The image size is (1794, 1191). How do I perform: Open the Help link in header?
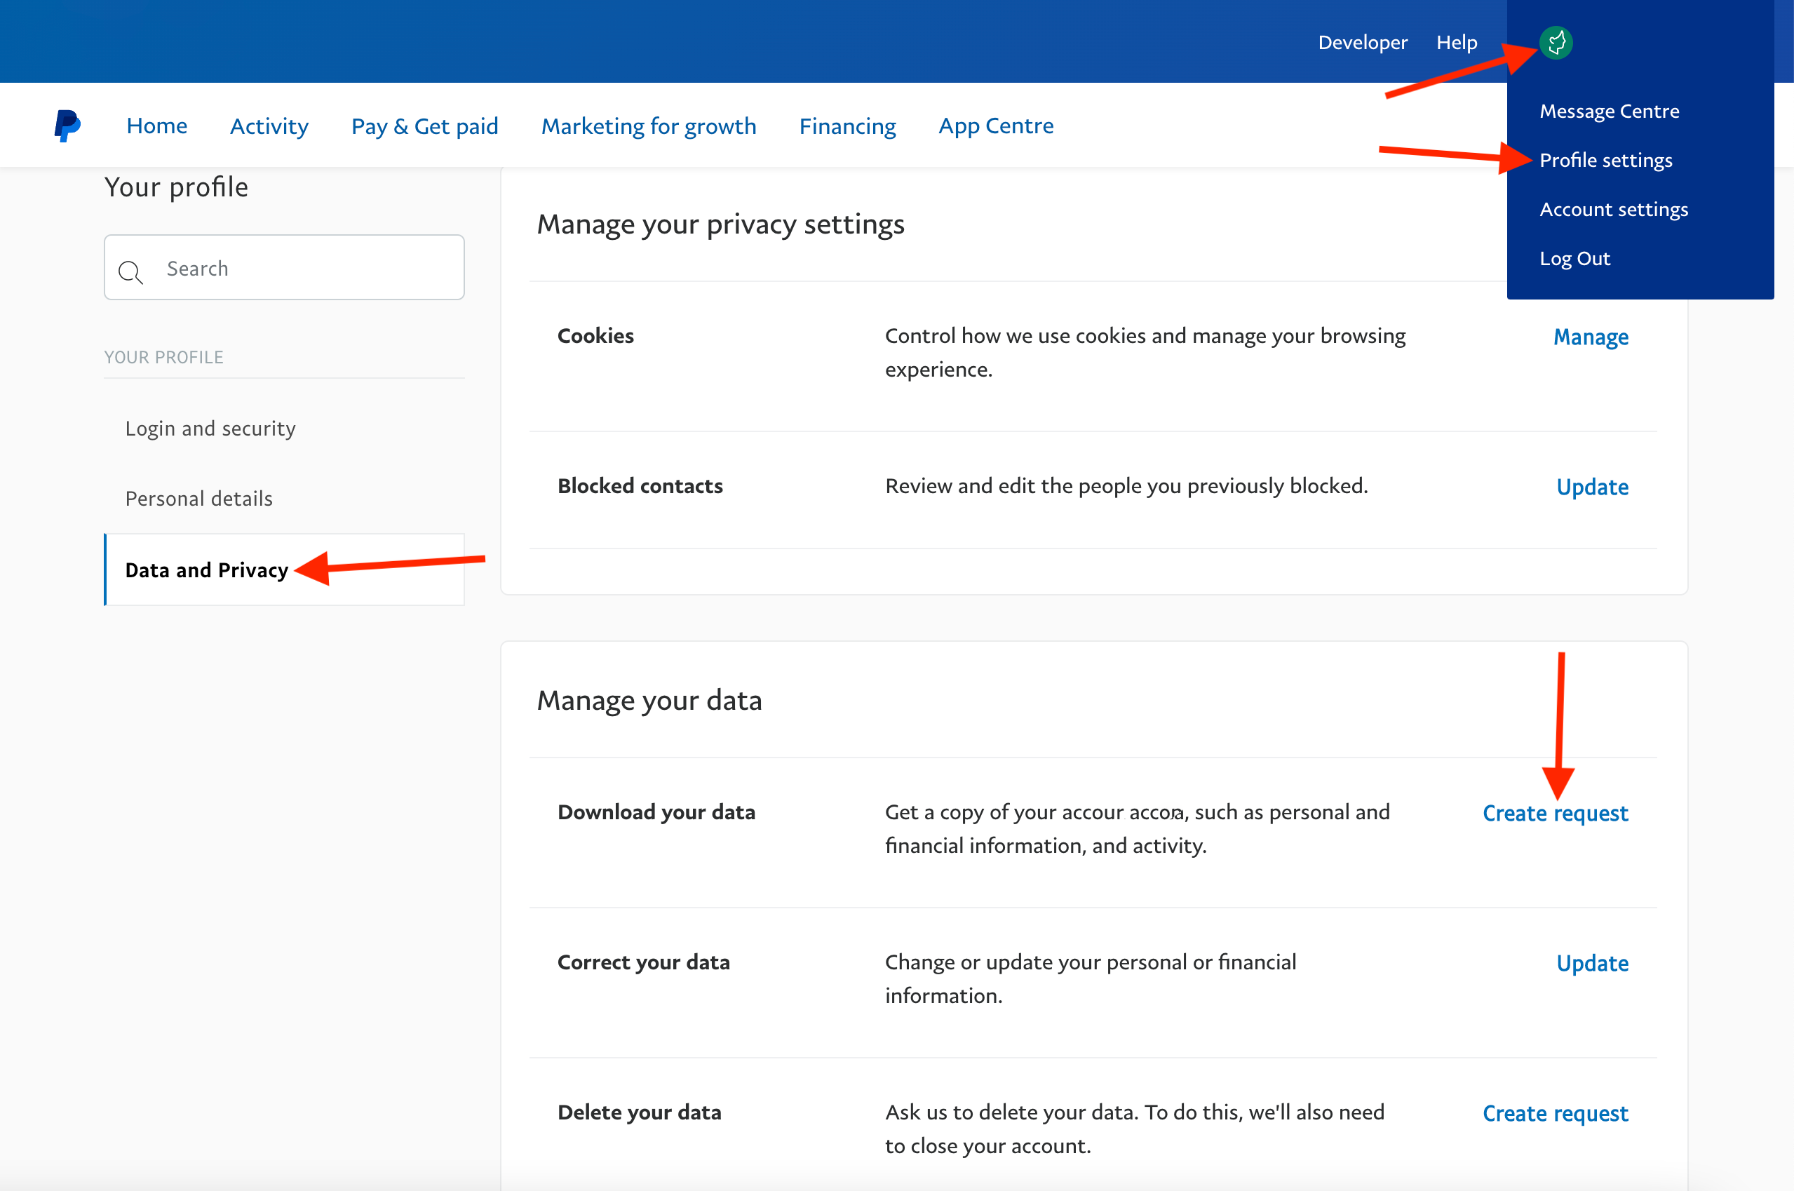1457,43
